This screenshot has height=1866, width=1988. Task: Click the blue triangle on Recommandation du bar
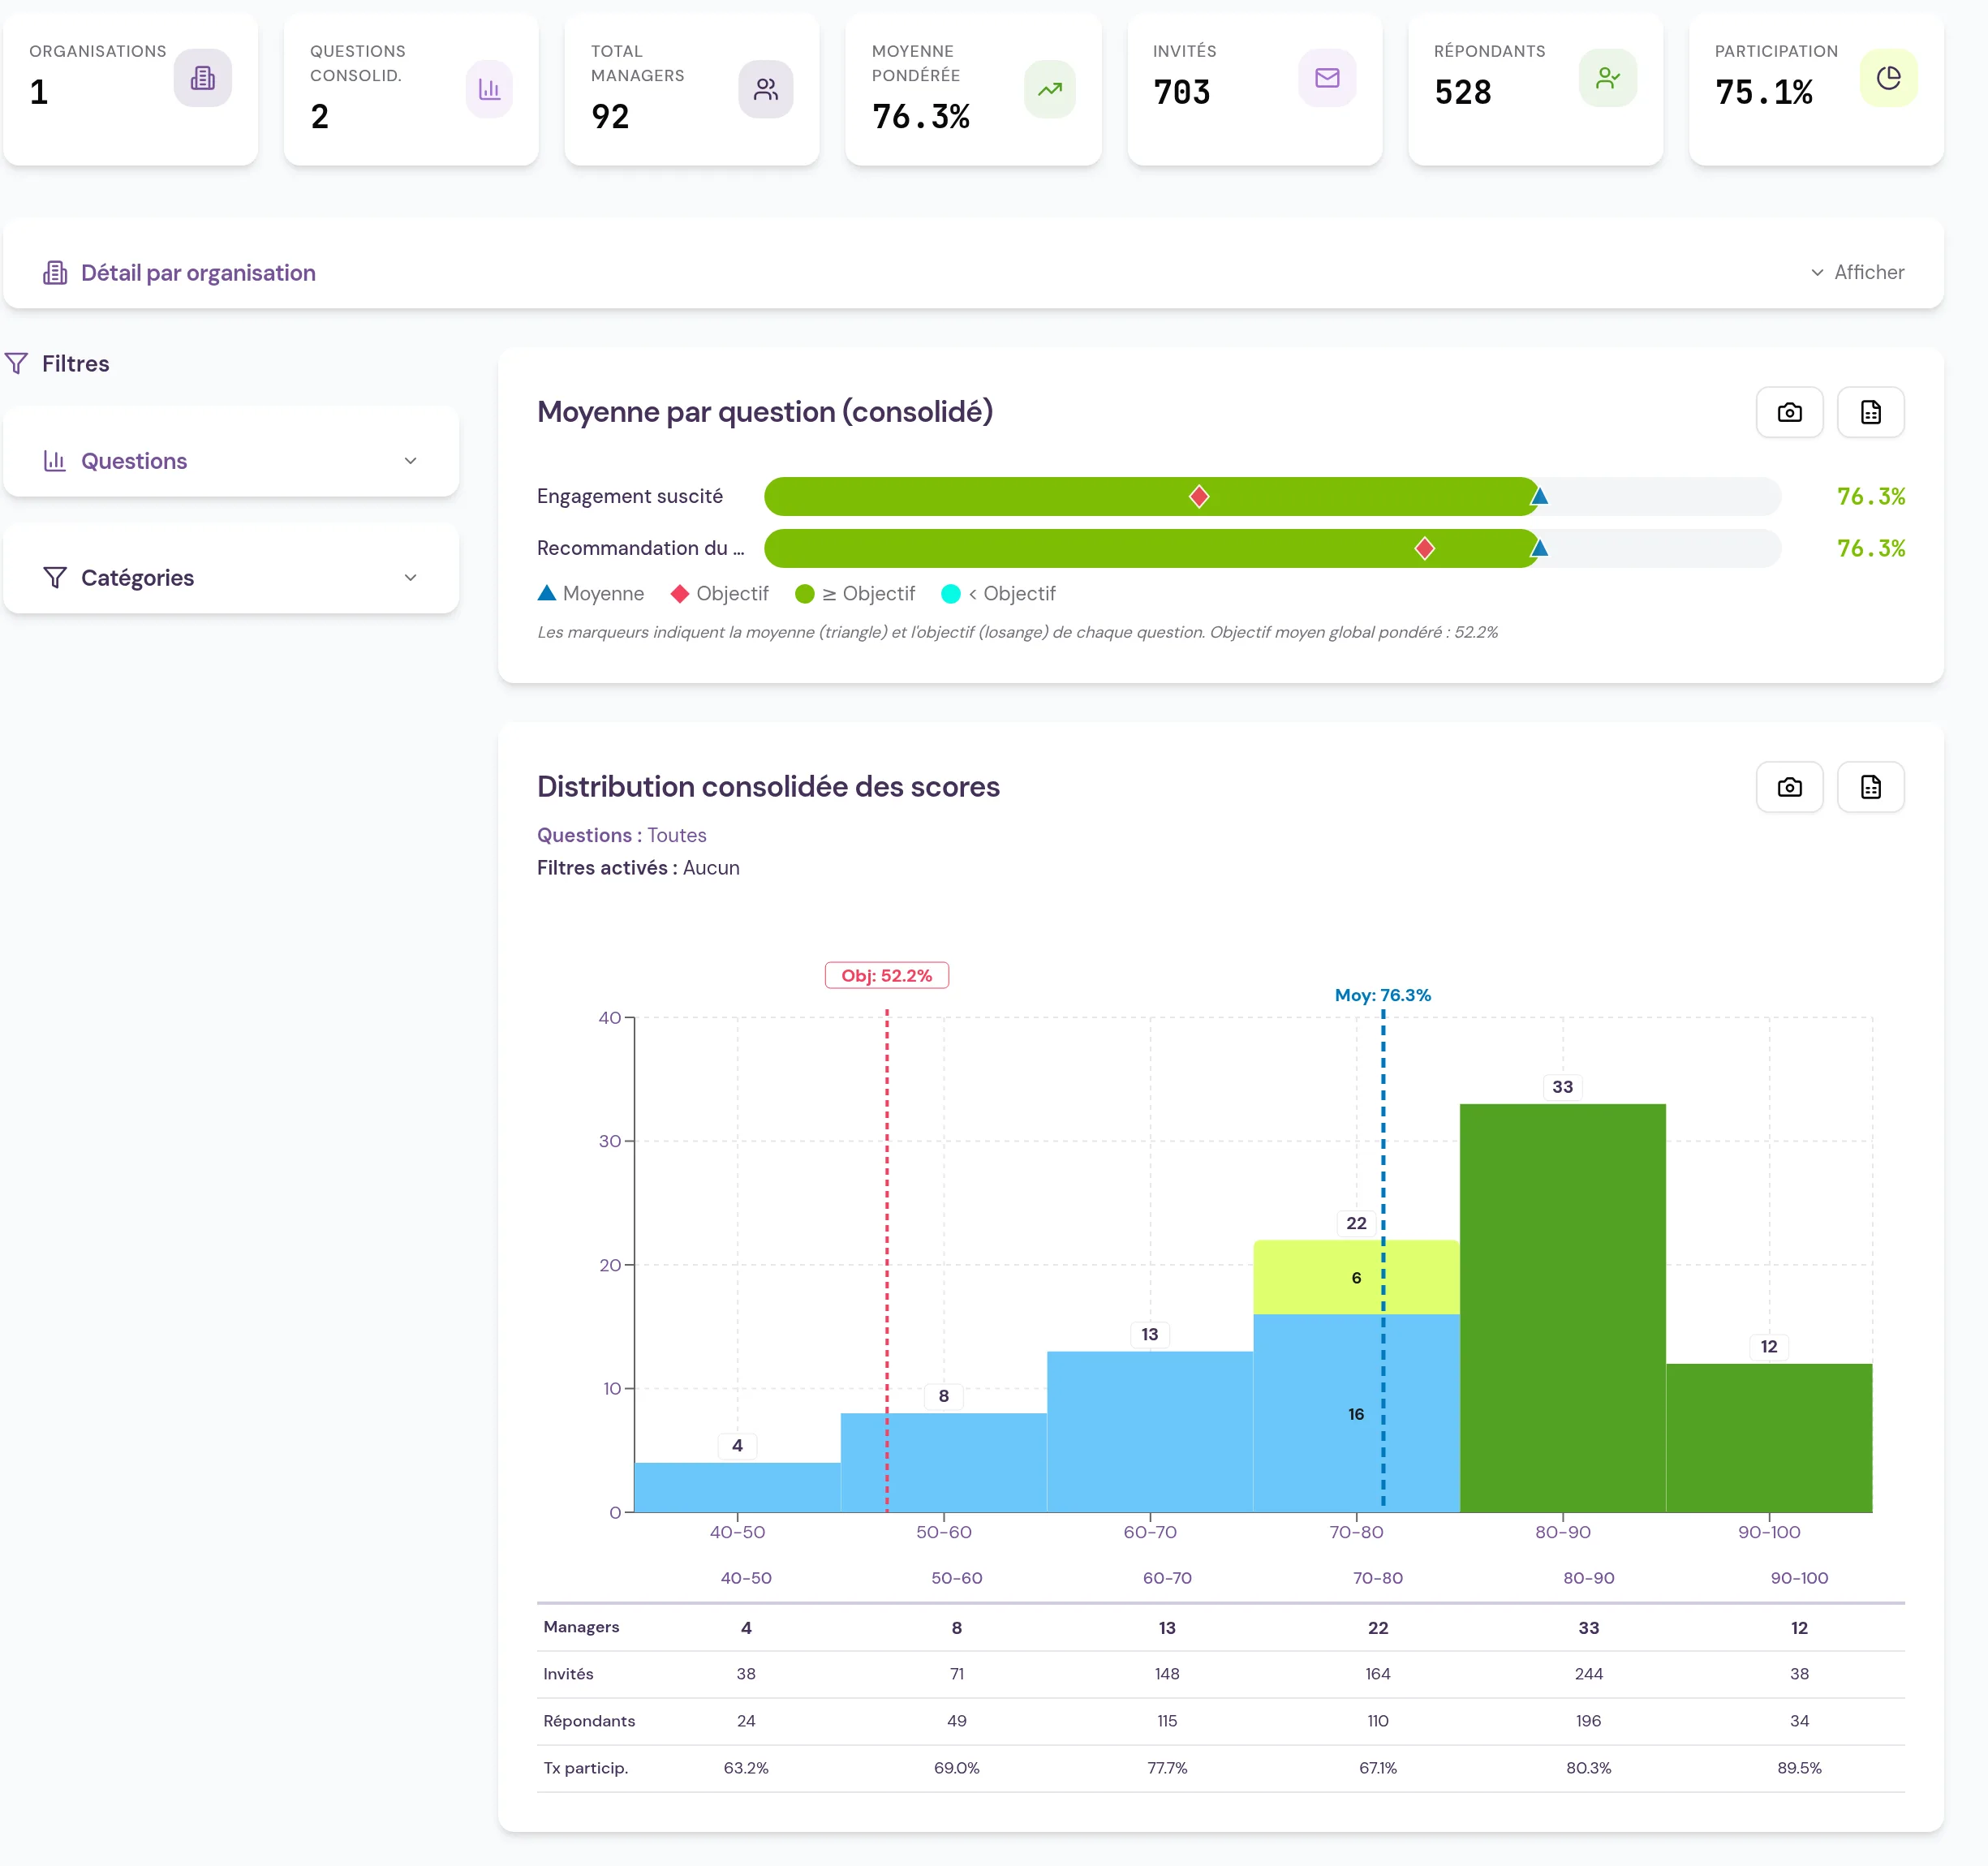[1540, 548]
